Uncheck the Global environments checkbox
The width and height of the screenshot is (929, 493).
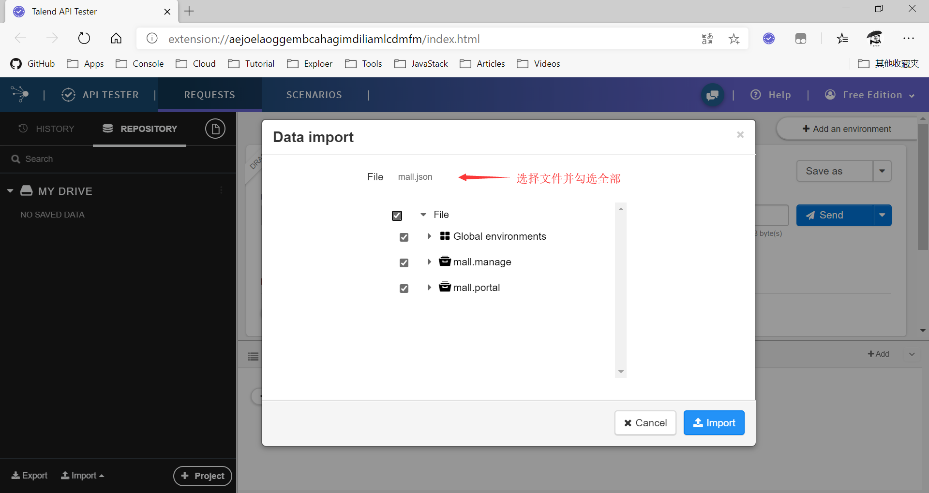[404, 237]
